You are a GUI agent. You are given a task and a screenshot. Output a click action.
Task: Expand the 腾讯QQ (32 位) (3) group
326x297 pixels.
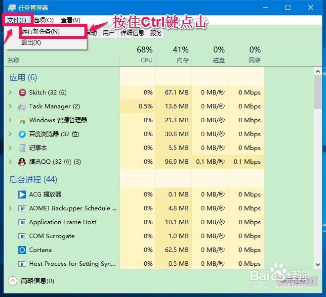tap(10, 161)
